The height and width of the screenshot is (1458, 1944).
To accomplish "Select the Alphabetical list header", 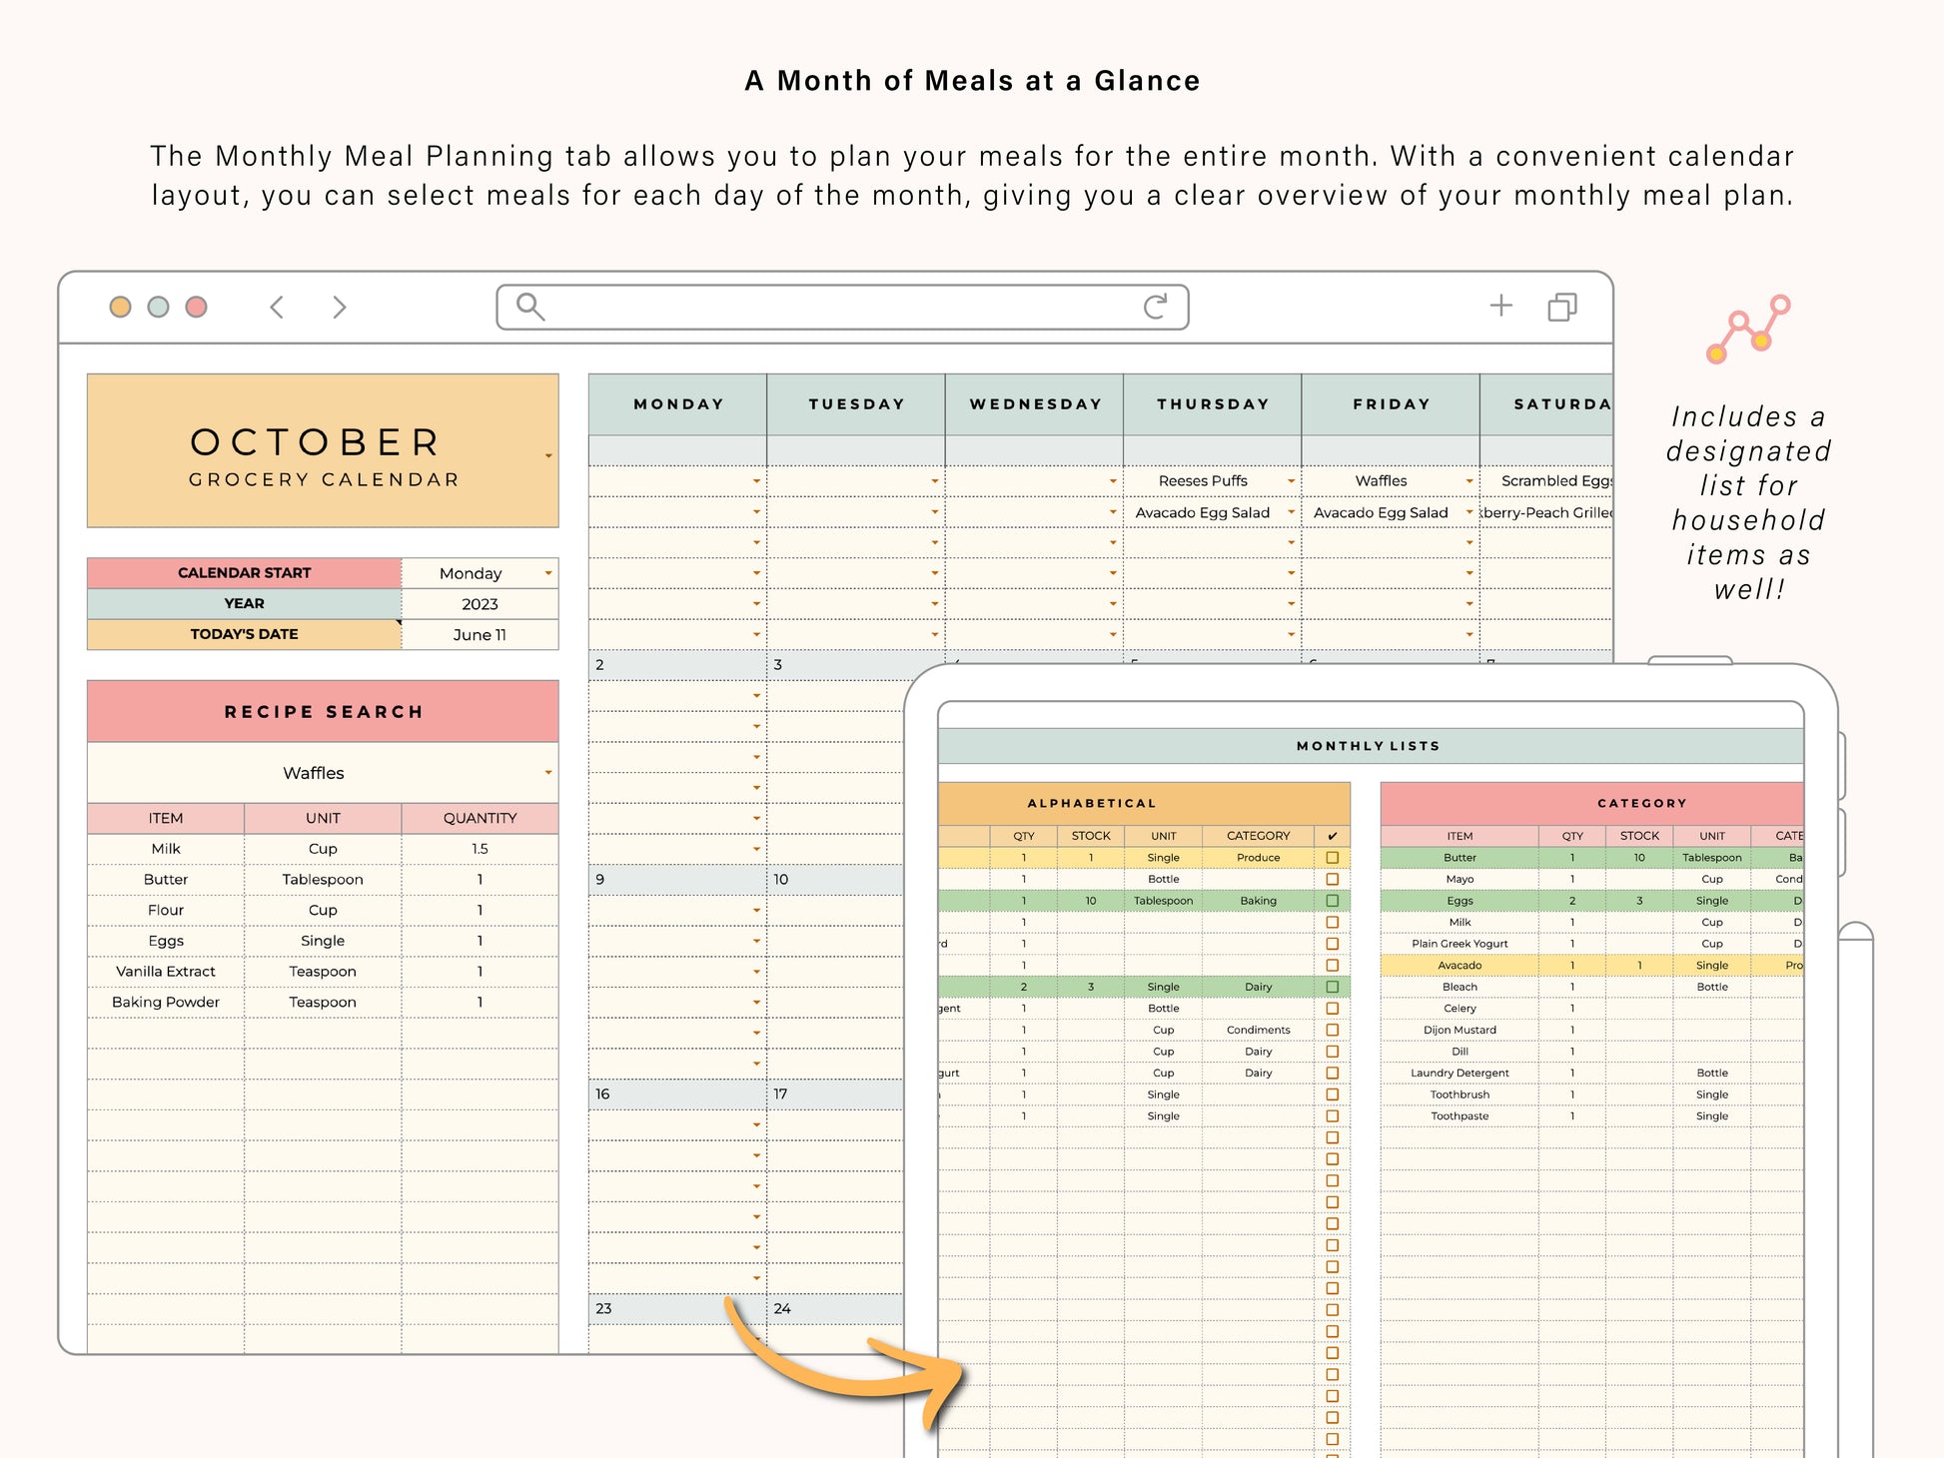I will 1092,803.
